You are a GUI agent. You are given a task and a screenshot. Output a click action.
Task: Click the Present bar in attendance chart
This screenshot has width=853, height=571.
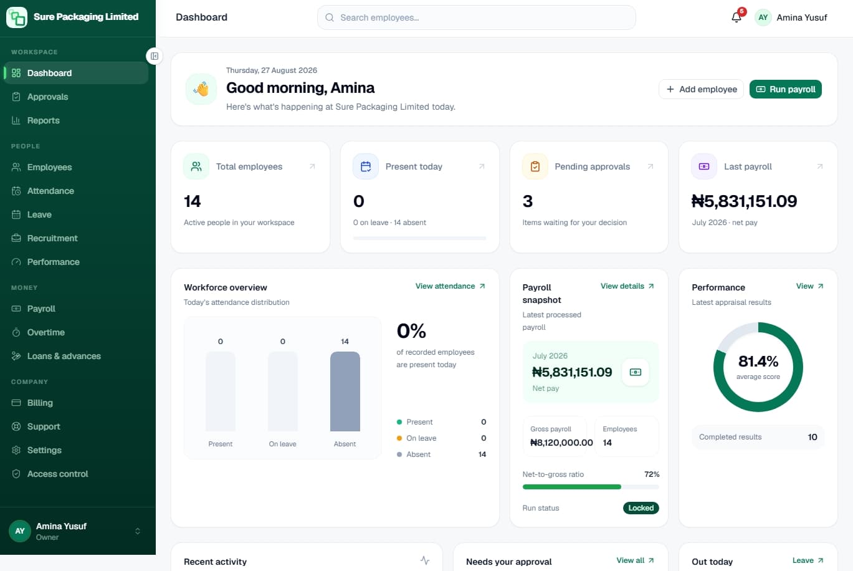click(221, 391)
